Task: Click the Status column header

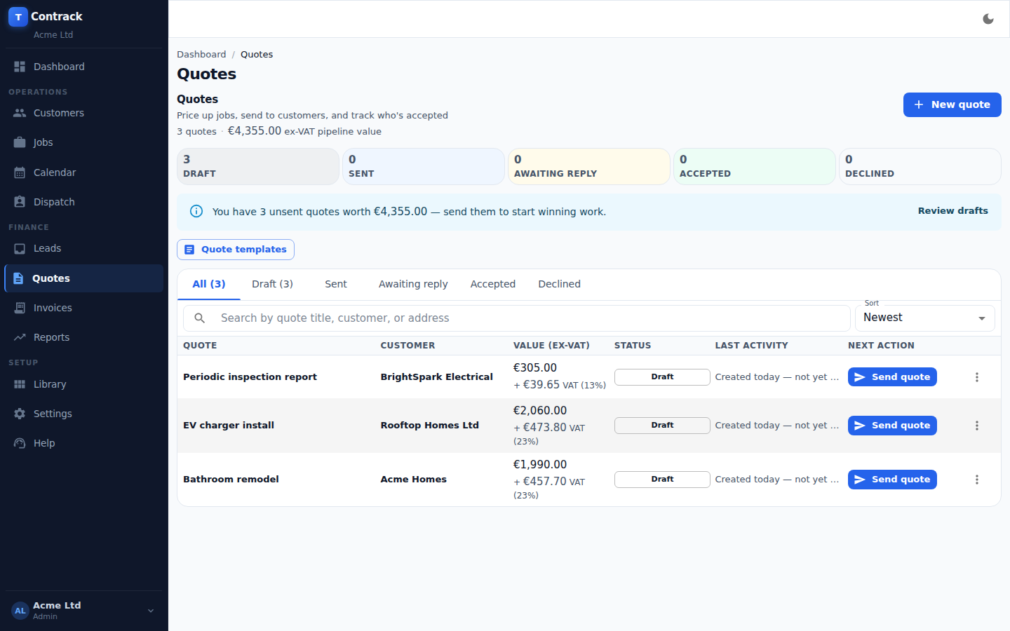Action: click(633, 346)
